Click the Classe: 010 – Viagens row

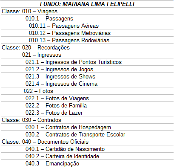(x=87, y=11)
